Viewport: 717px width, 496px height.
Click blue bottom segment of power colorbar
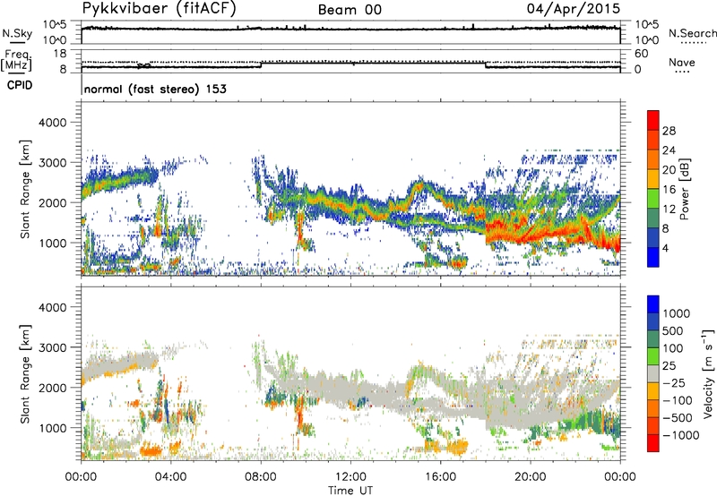653,257
